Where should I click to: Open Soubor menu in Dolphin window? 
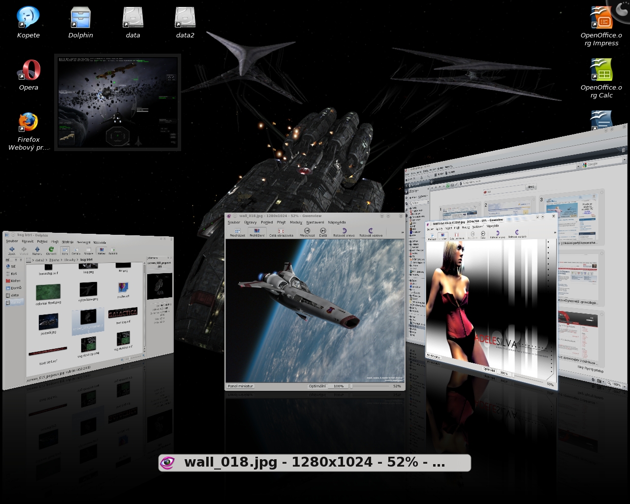point(12,241)
